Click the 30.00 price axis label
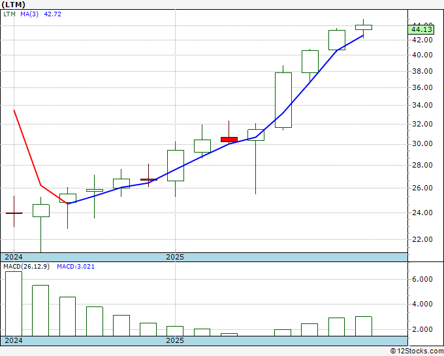This screenshot has height=356, width=444. [x=422, y=143]
